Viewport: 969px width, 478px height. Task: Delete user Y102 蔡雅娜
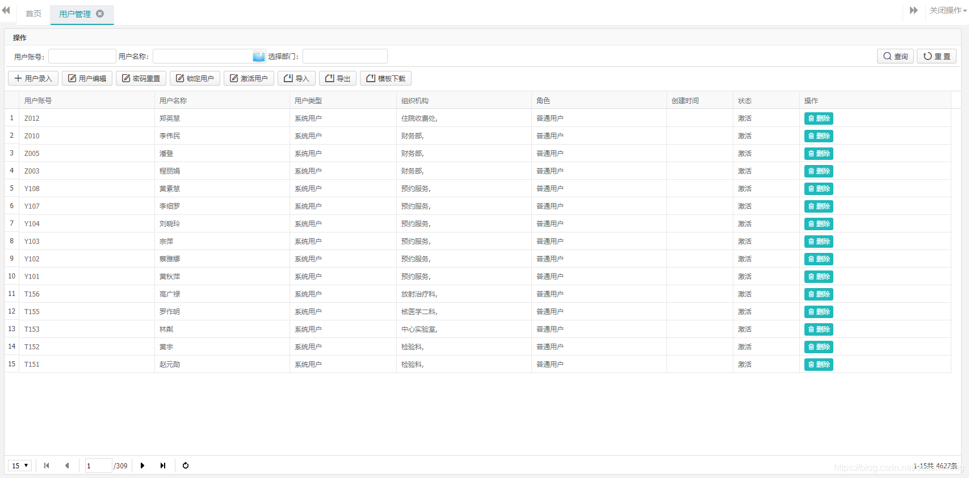point(819,259)
